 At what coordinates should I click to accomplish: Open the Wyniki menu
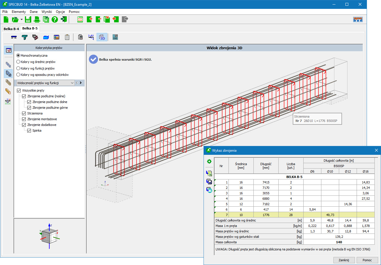(x=46, y=12)
